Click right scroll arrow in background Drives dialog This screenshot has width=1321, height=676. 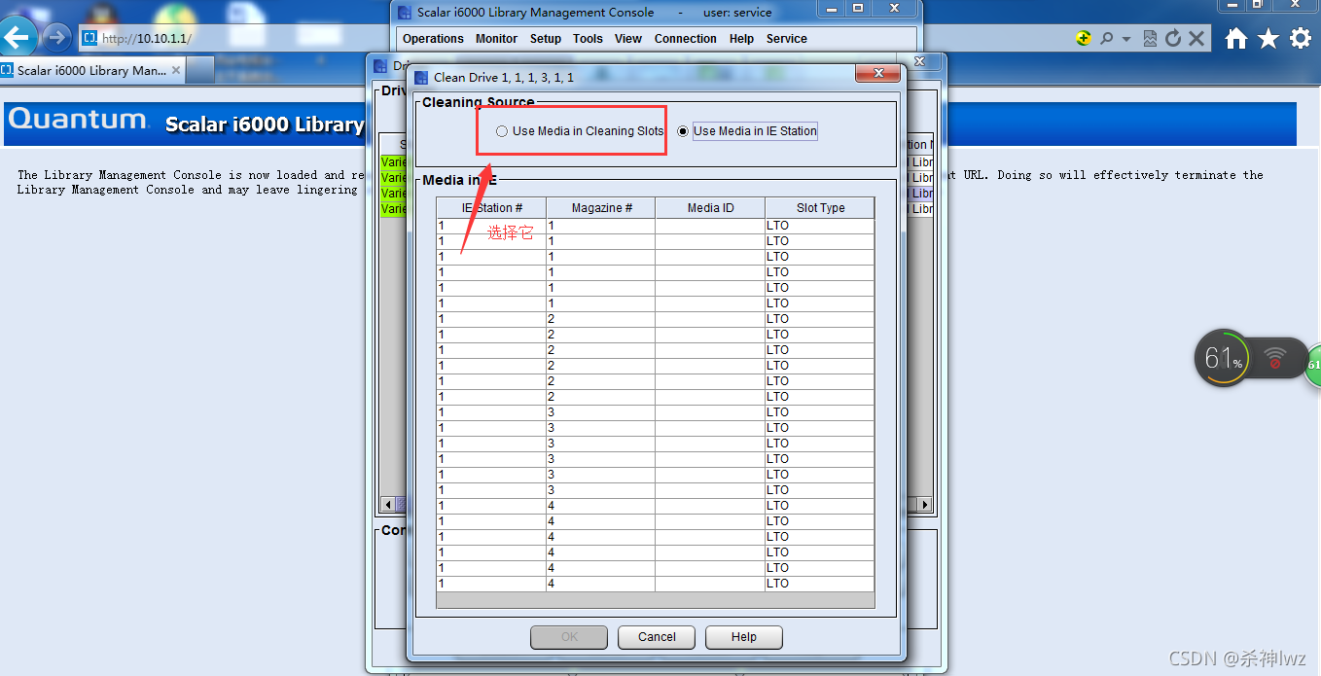point(925,505)
